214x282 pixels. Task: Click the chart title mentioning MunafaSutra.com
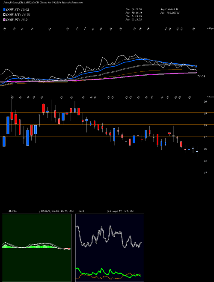click(x=43, y=3)
